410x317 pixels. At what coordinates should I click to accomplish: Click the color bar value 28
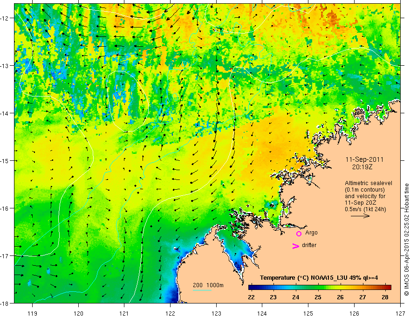click(385, 297)
